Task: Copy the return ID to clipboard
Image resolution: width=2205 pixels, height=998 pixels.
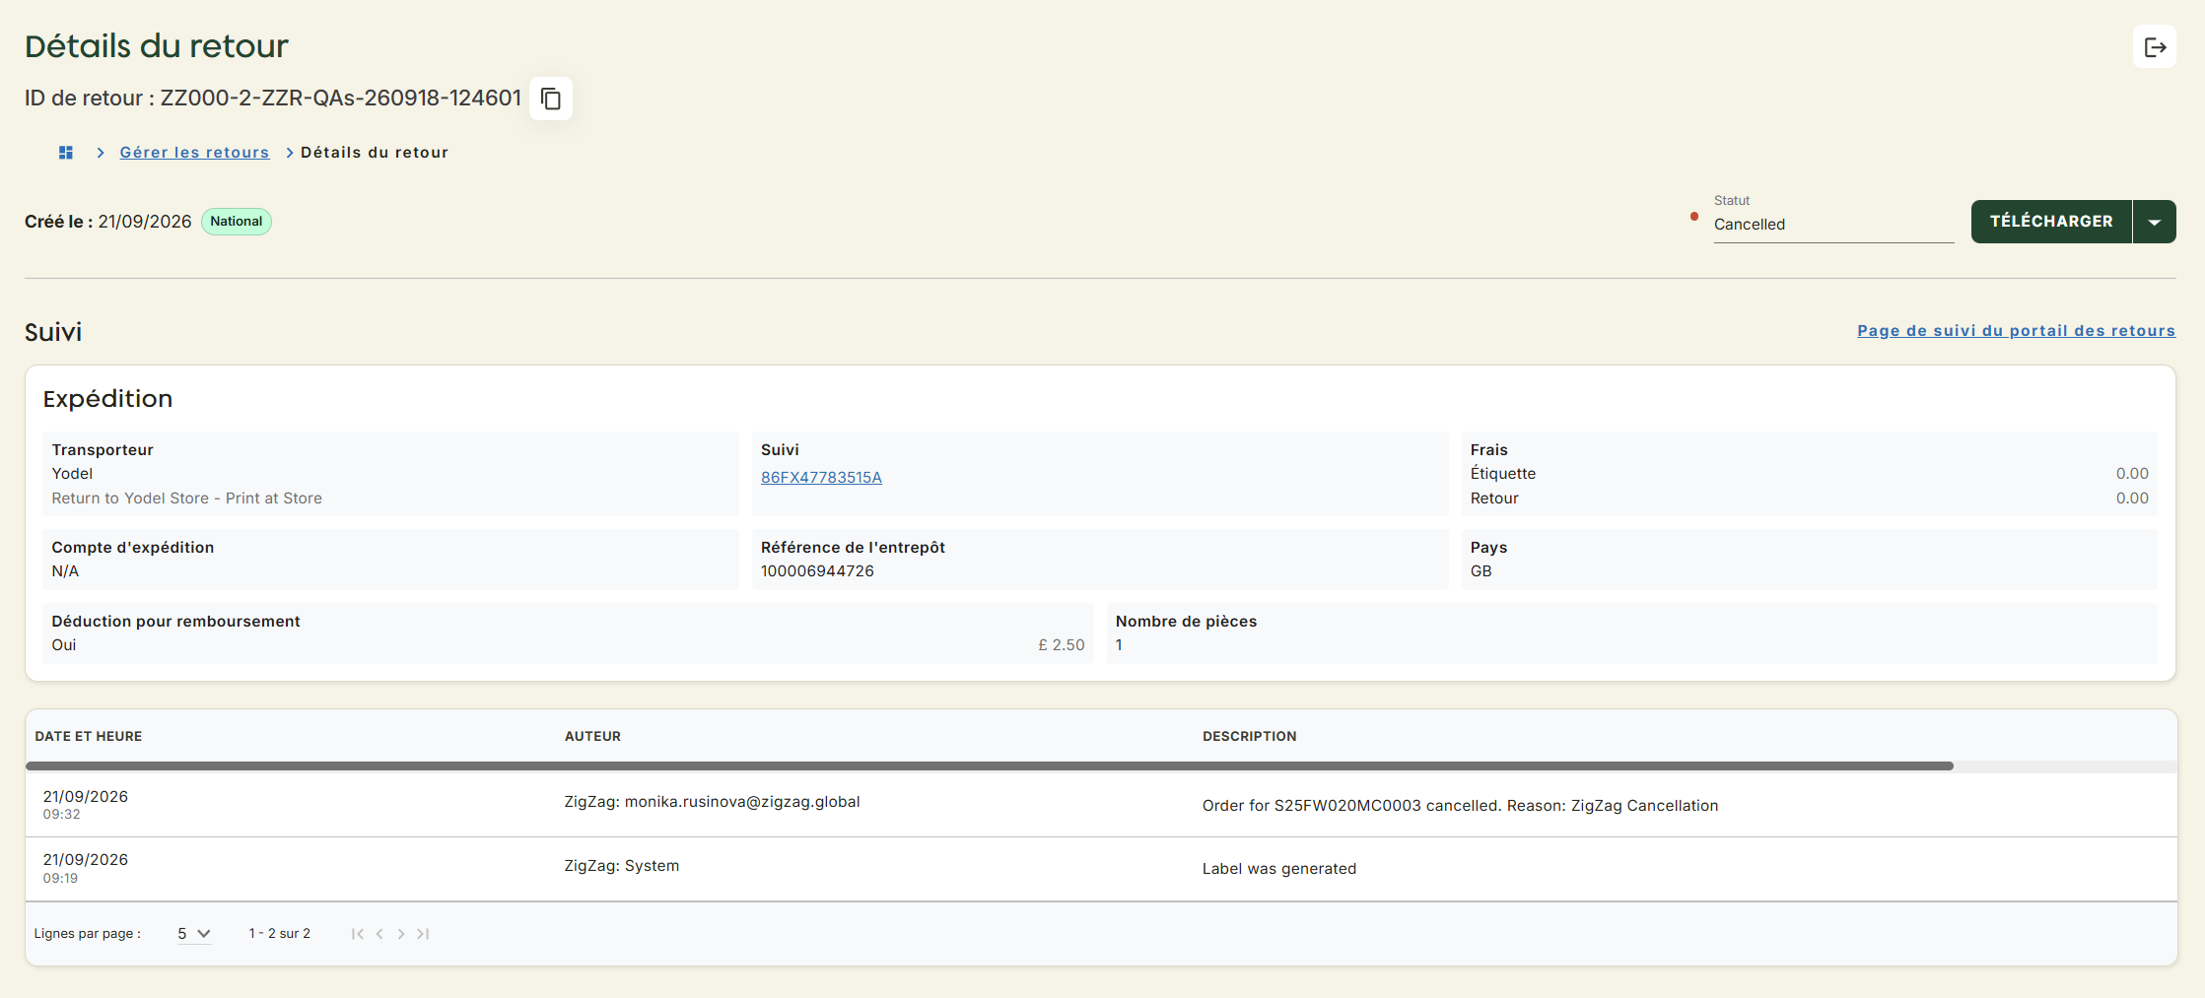Action: pyautogui.click(x=551, y=99)
